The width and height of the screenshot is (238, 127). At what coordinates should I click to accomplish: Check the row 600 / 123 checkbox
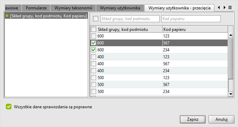point(93,36)
